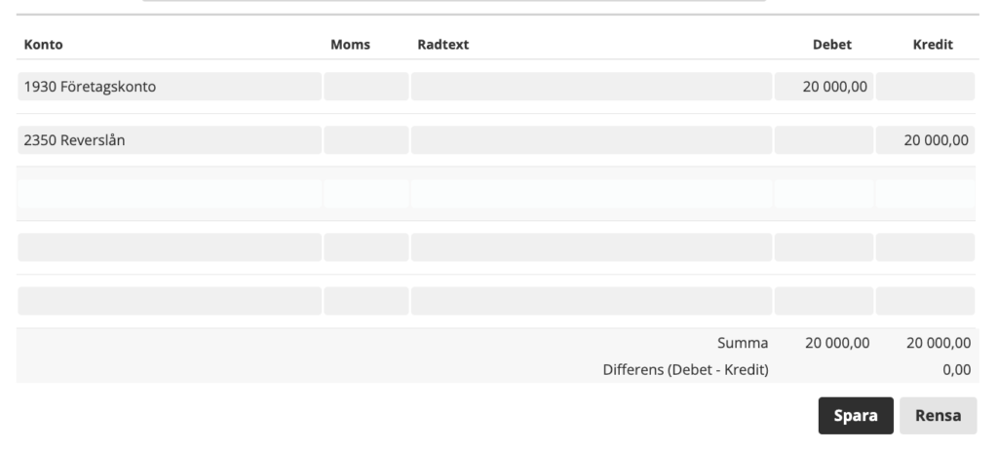This screenshot has width=998, height=450.
Task: Click Konto field in last row
Action: coord(170,301)
